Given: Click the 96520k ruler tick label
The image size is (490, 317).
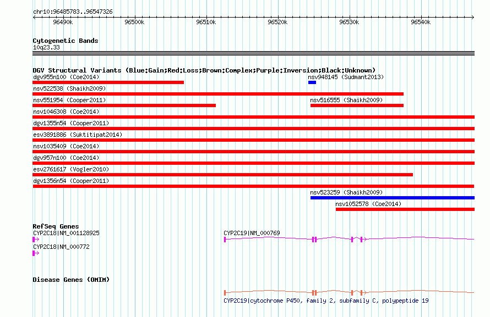Looking at the screenshot, I should [277, 22].
